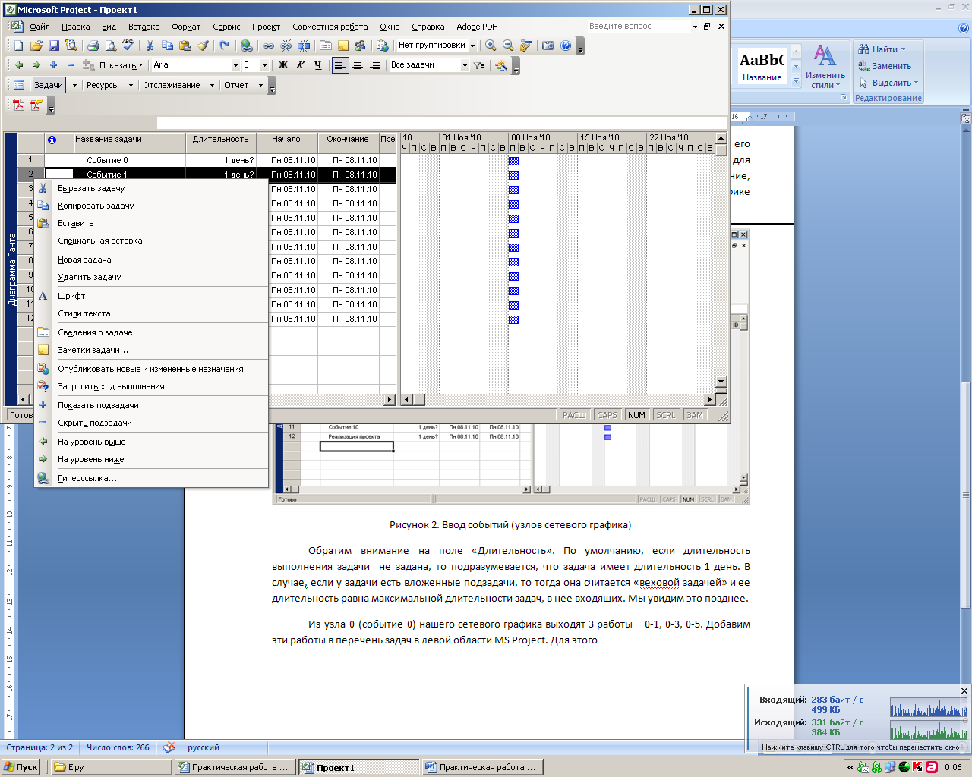Select Сведения о задаче… context menu entry
The image size is (972, 777).
coord(151,332)
